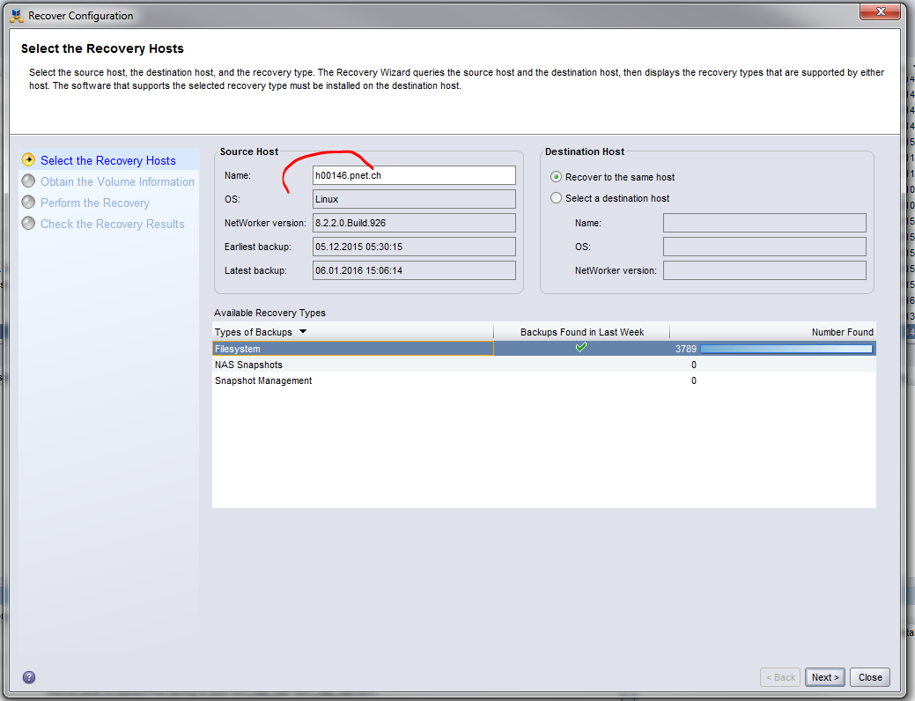
Task: Click the 3789 count in the Filesystem row
Action: (686, 349)
